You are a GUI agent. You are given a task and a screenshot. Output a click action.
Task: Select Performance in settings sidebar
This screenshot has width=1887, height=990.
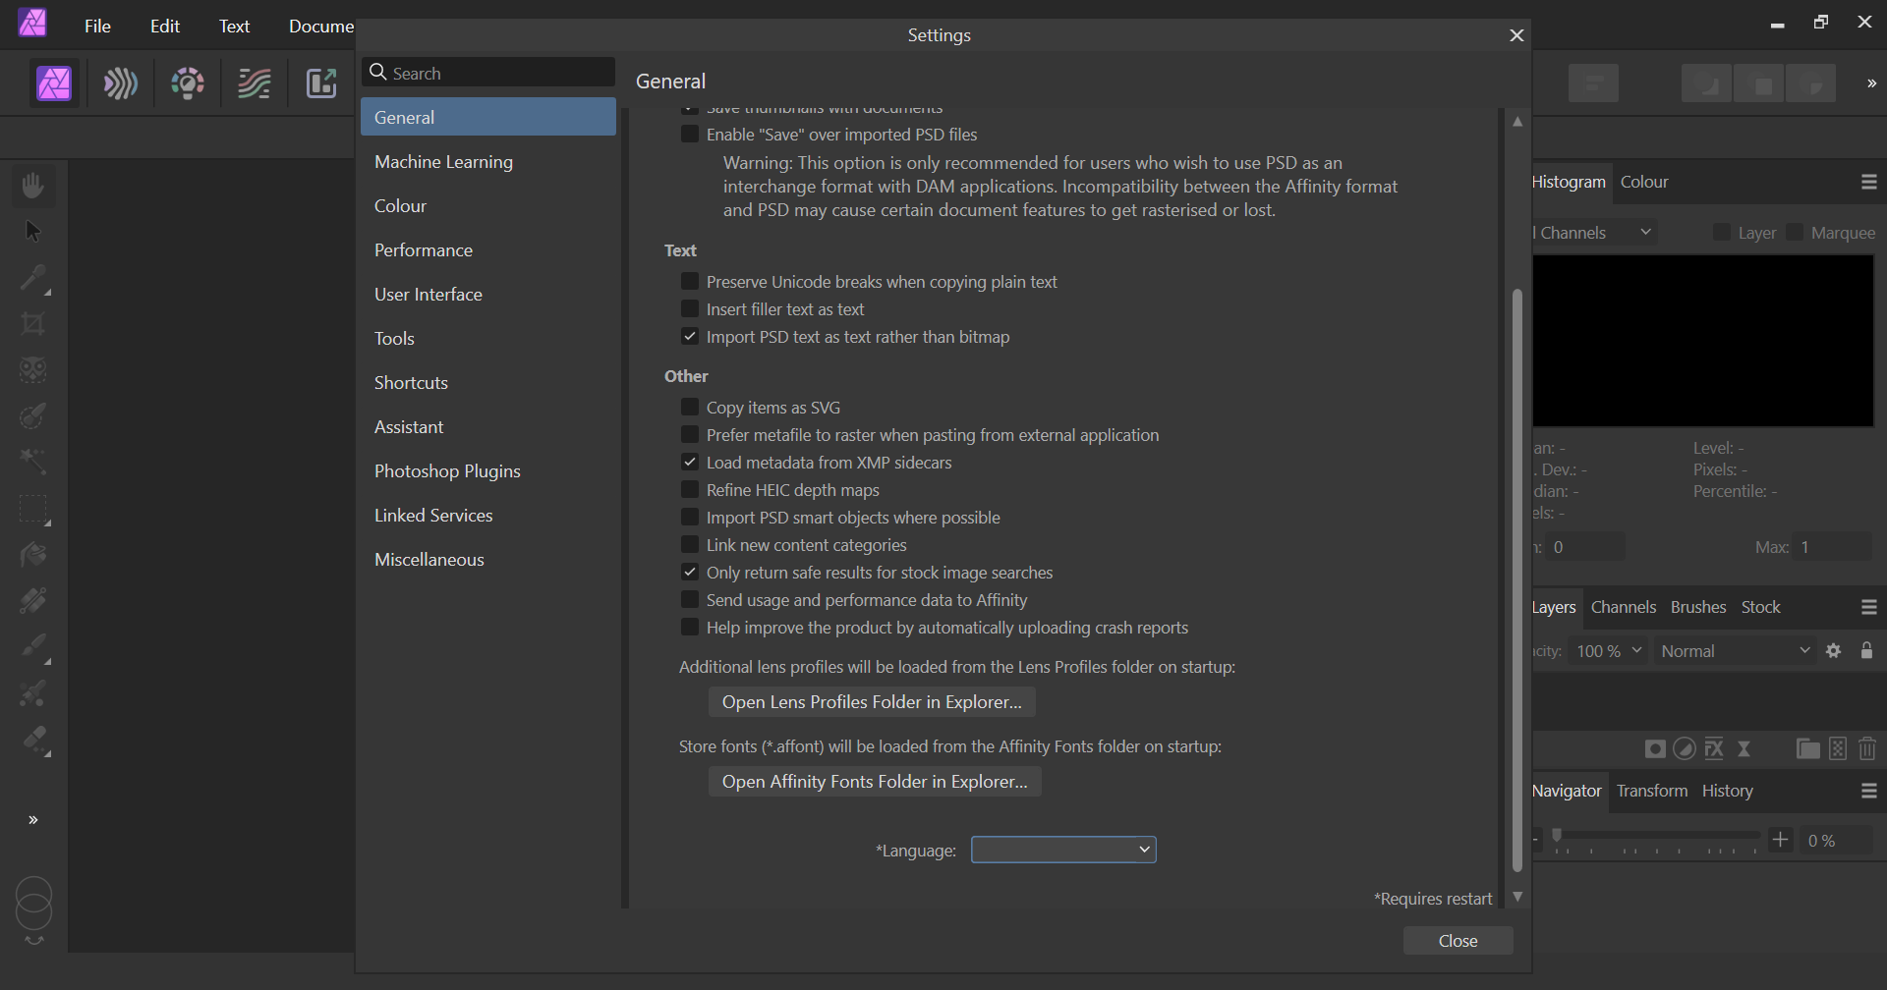(x=424, y=250)
